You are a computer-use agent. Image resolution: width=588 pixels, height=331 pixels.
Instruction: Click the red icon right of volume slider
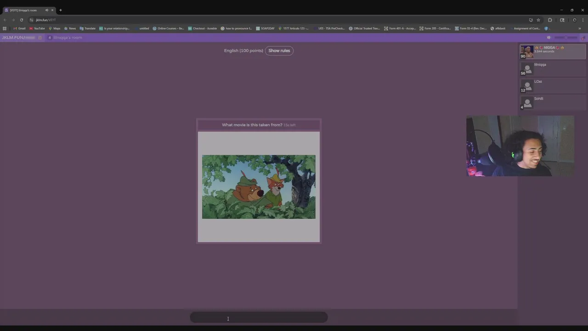583,38
